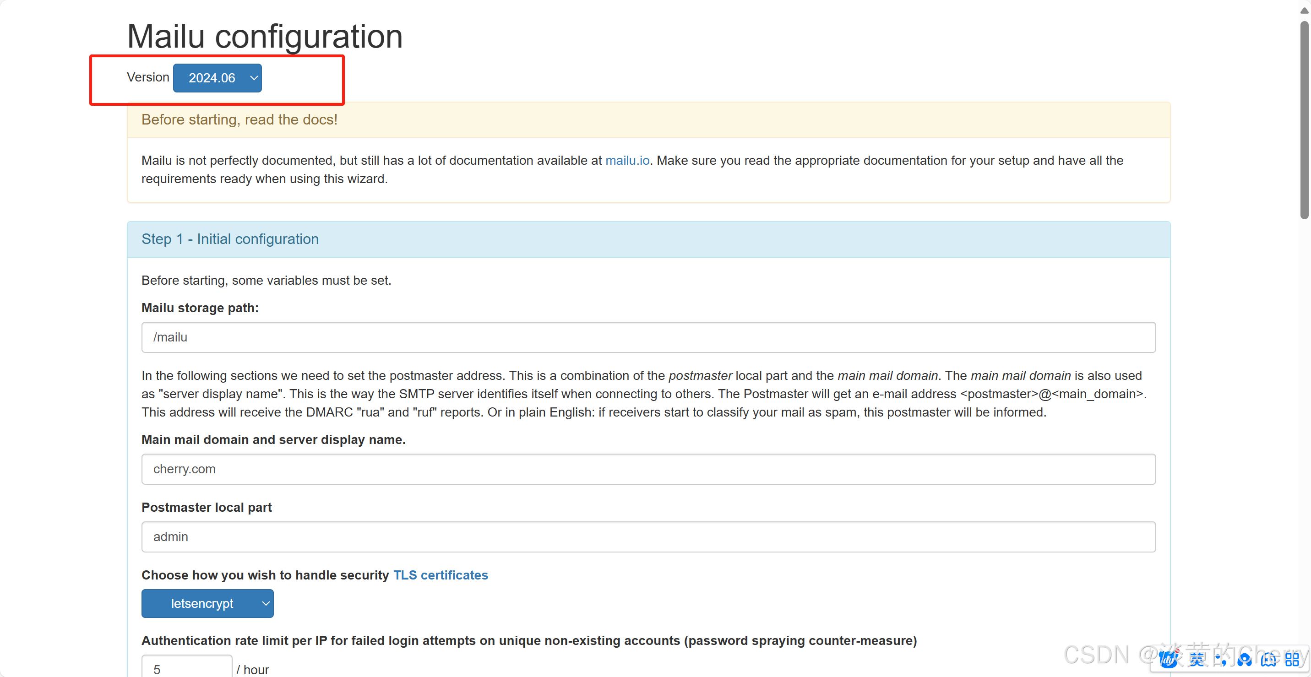
Task: Click the Baidu IME bear logo
Action: [1169, 659]
